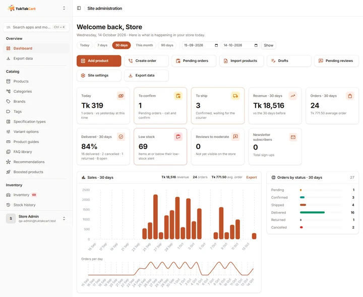The height and width of the screenshot is (297, 363).
Task: Click the Export data quick action button
Action: click(146, 76)
